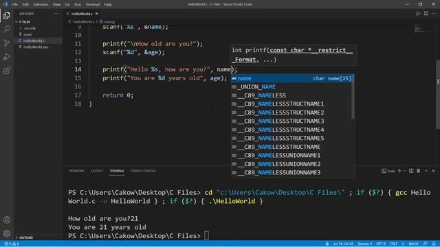Open the Extensions view
Viewport: 440px width, 247px height.
pyautogui.click(x=7, y=70)
